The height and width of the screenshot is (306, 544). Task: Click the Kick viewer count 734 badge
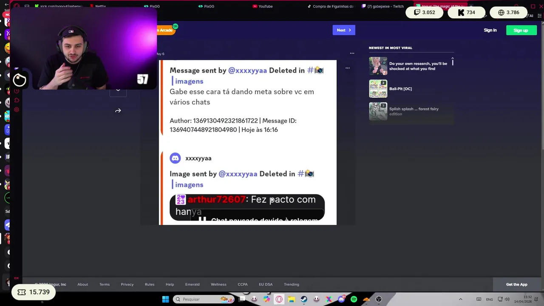click(x=466, y=12)
